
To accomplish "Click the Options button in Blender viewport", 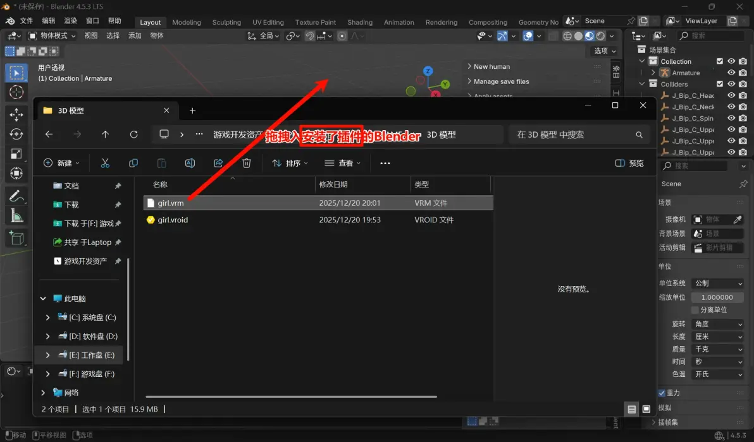I will (x=605, y=51).
